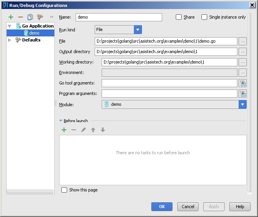Copy the selected configuration
Image resolution: width=258 pixels, height=217 pixels.
point(30,17)
